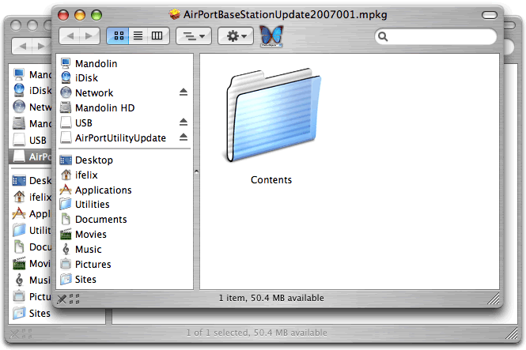Click the sidebar divider handle
The image size is (526, 350).
[197, 171]
